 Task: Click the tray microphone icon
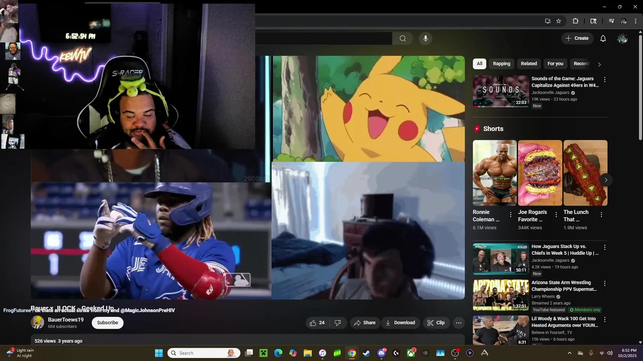click(x=591, y=353)
